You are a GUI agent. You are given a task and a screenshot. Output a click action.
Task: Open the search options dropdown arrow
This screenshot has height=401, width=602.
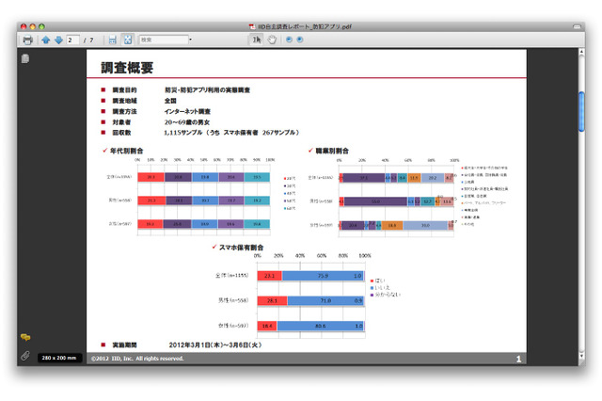[x=191, y=40]
